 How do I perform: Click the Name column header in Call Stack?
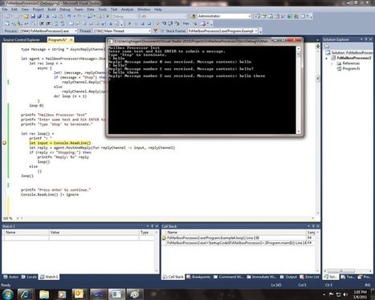click(x=236, y=233)
